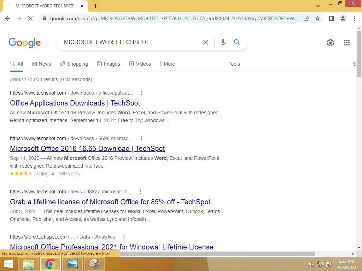
Task: Close the MICROSOFT WORD TECHSPOT tab
Action: (x=82, y=6)
